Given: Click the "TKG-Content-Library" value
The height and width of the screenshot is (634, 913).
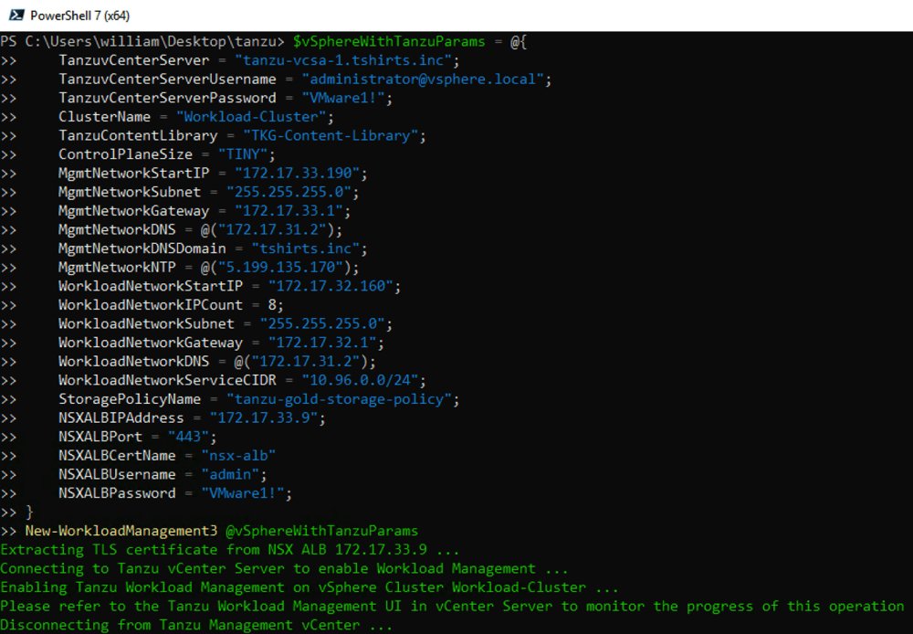Looking at the screenshot, I should pos(331,135).
